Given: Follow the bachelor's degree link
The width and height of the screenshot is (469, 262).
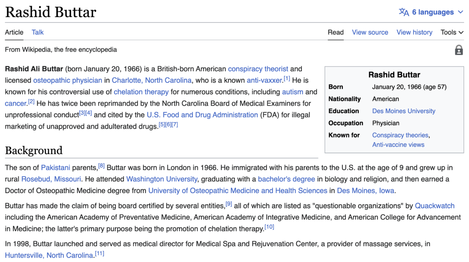Looking at the screenshot, I should point(286,179).
